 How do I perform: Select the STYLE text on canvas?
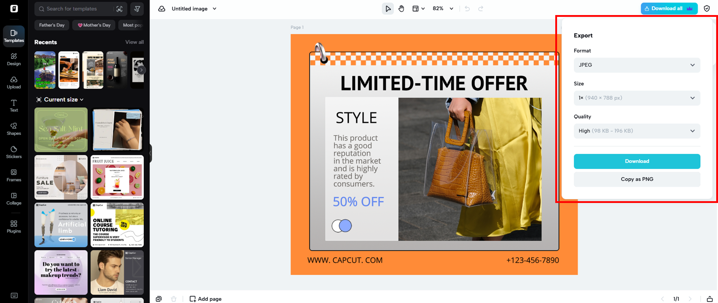tap(356, 118)
